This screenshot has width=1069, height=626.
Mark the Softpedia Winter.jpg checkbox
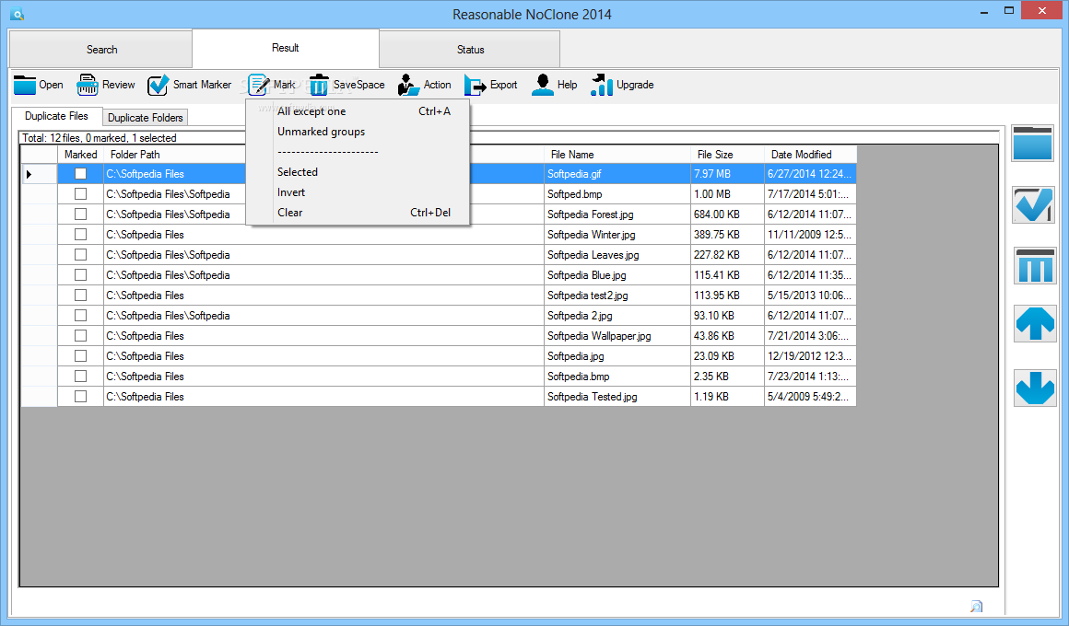click(80, 235)
